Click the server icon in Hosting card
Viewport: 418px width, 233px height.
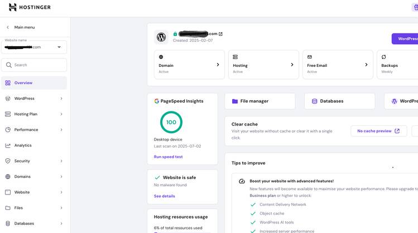[x=235, y=57]
